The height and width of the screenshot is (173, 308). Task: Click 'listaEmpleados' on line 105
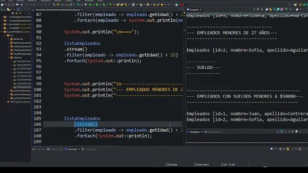coord(82,118)
